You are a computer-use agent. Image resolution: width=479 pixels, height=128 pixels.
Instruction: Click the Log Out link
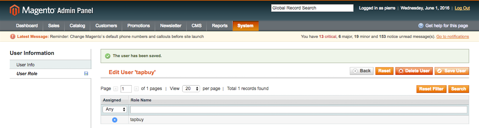click(462, 8)
